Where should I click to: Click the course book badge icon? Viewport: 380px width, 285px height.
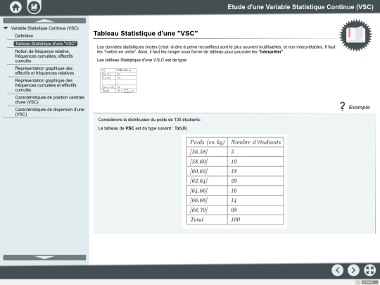tap(355, 35)
